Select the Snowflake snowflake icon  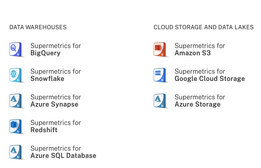(16, 75)
